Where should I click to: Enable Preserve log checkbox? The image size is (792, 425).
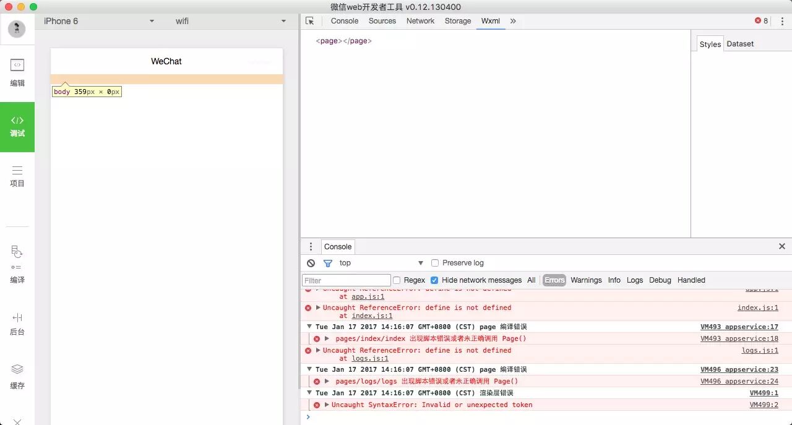(x=435, y=263)
